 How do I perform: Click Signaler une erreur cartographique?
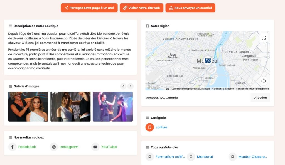(x=252, y=89)
